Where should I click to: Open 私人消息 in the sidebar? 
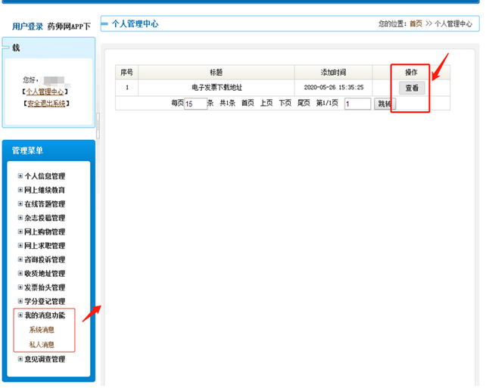point(42,344)
